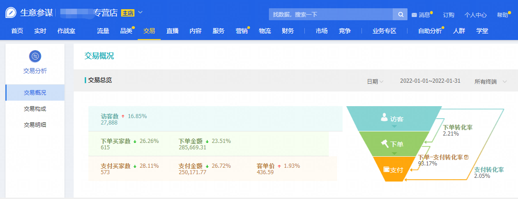
Task: Click the 下单转化率 label
Action: (458, 127)
